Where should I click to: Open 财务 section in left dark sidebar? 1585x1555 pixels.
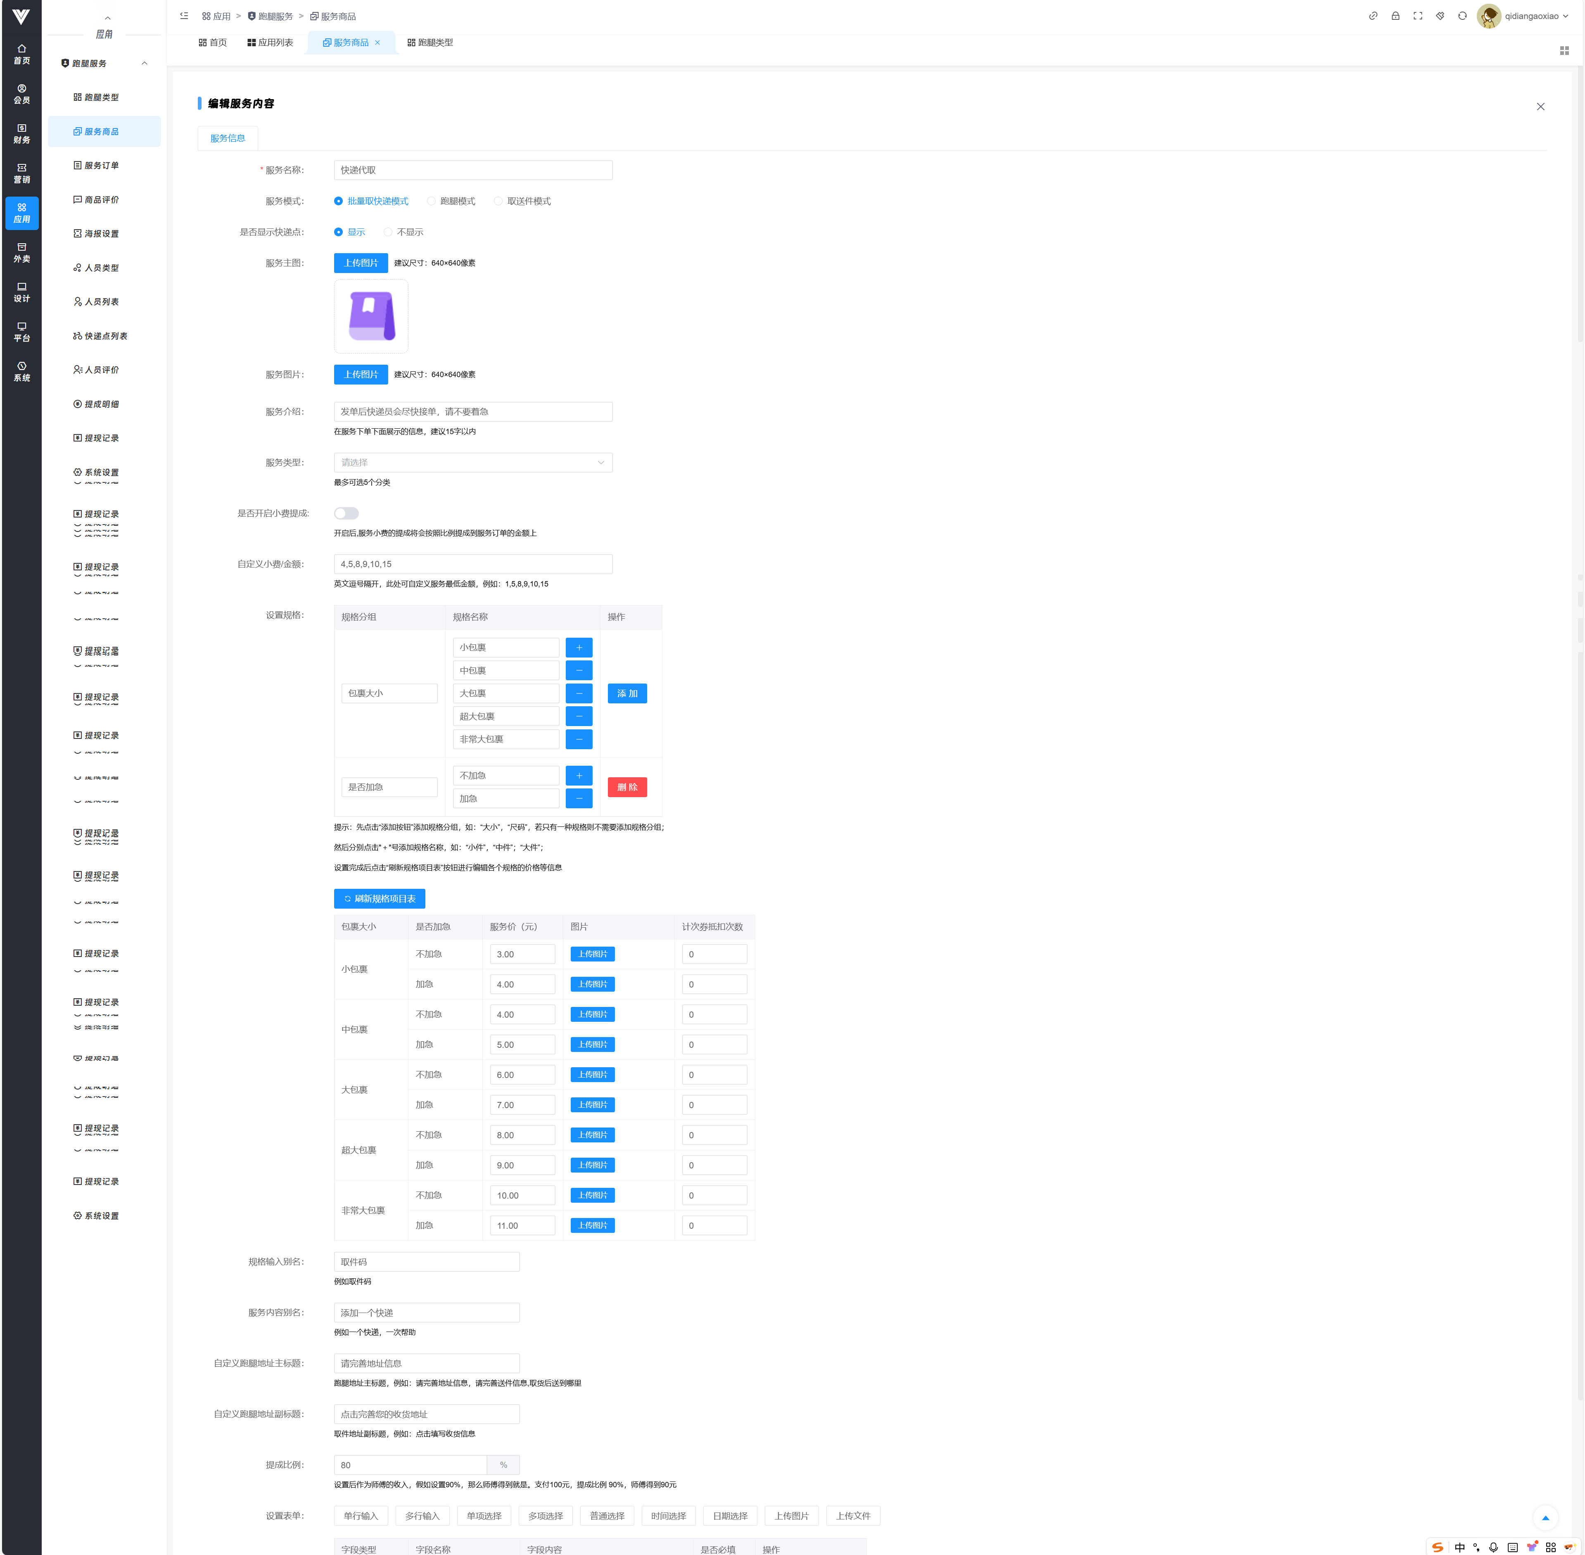pyautogui.click(x=22, y=134)
